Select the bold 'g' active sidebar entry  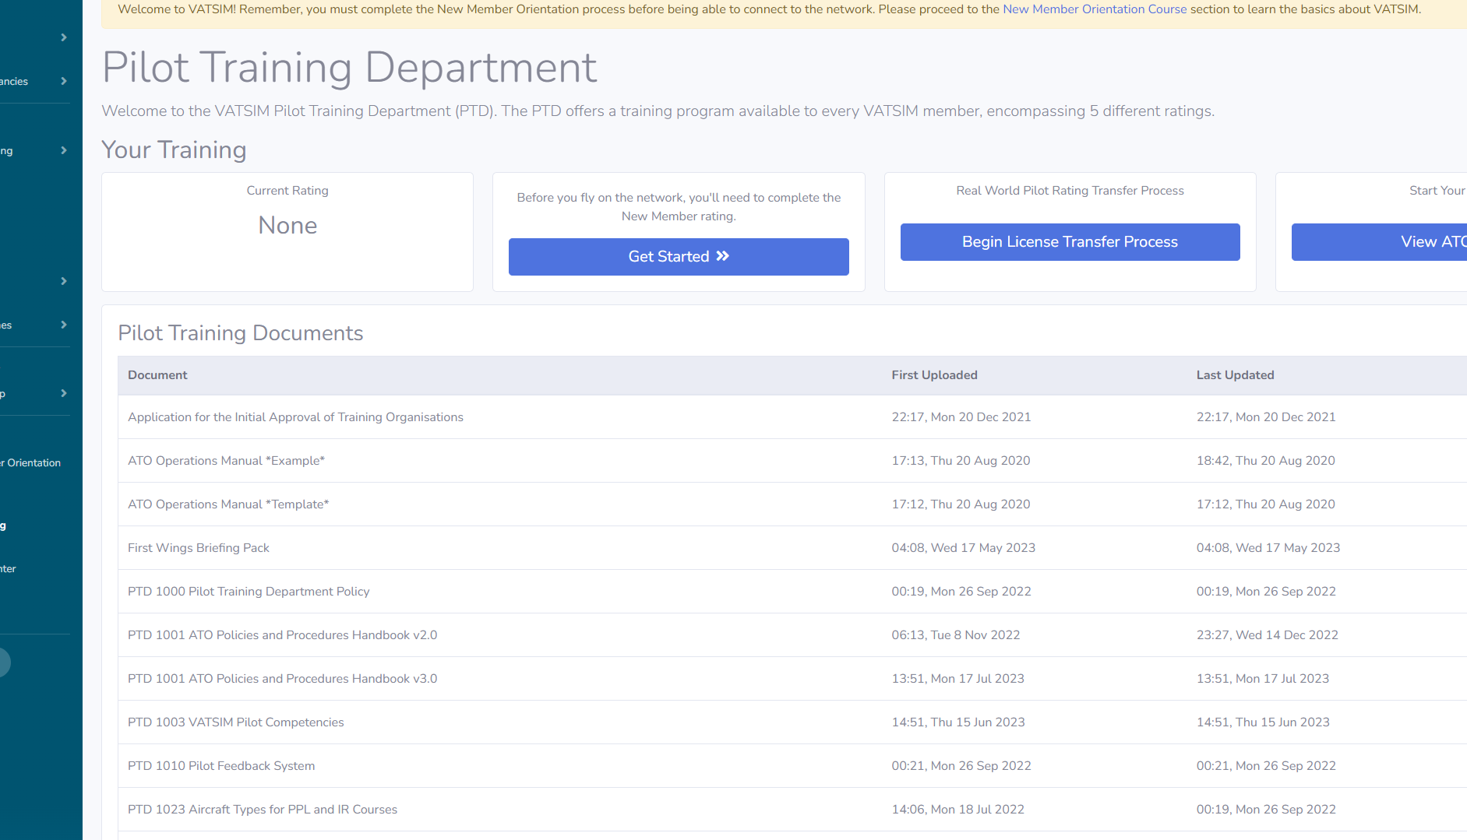(4, 525)
